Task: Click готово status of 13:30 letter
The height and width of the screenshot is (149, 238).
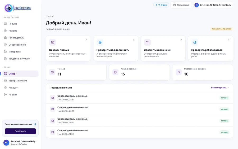Action: pyautogui.click(x=224, y=121)
